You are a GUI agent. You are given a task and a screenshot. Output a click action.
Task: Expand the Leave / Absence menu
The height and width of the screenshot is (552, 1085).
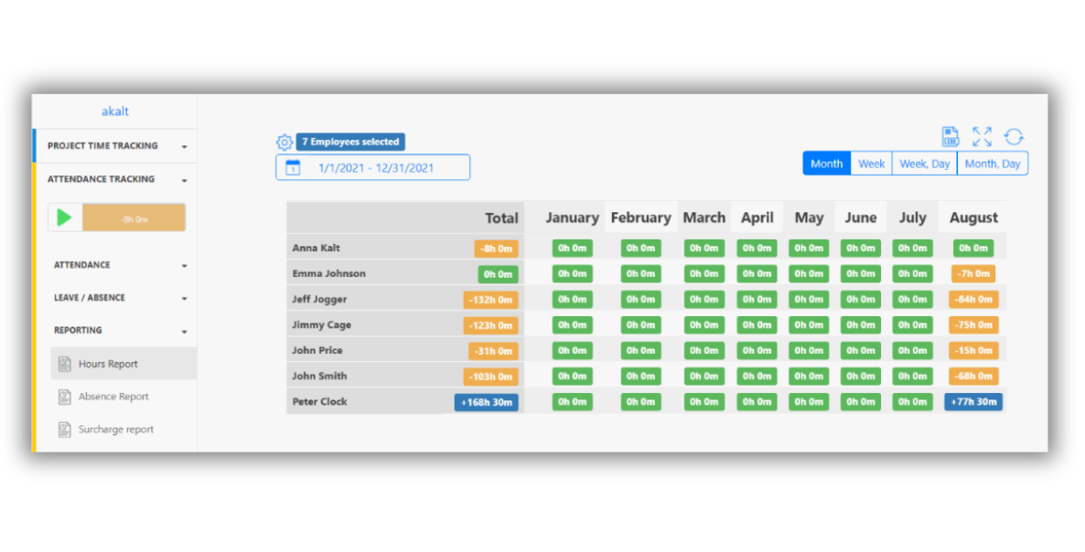click(x=184, y=298)
